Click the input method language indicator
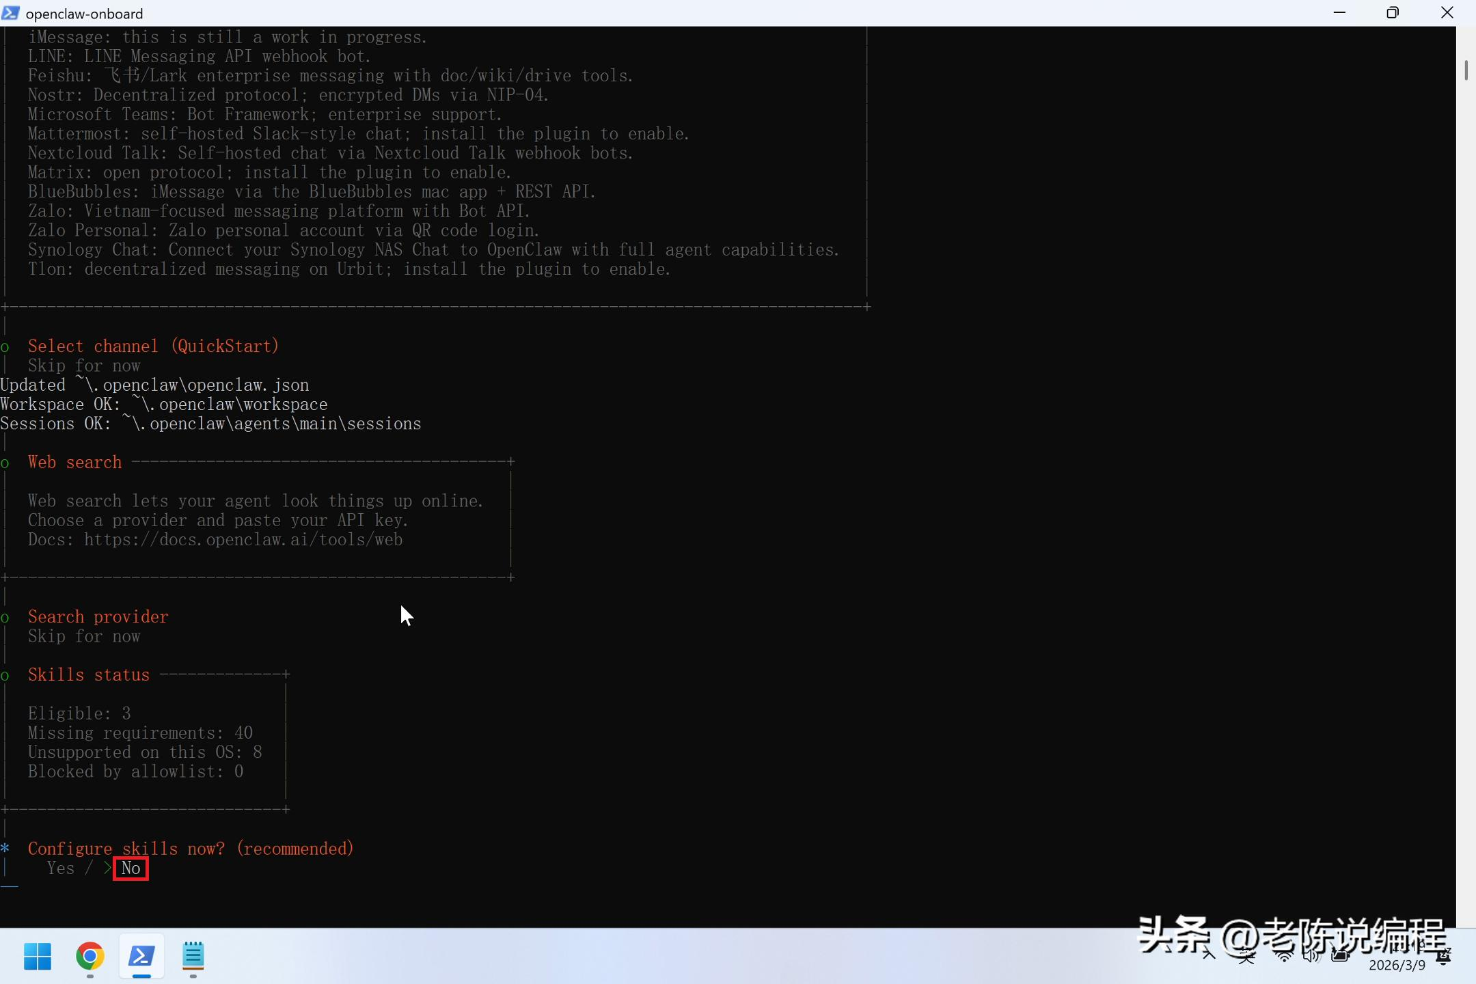This screenshot has width=1476, height=984. click(1246, 957)
